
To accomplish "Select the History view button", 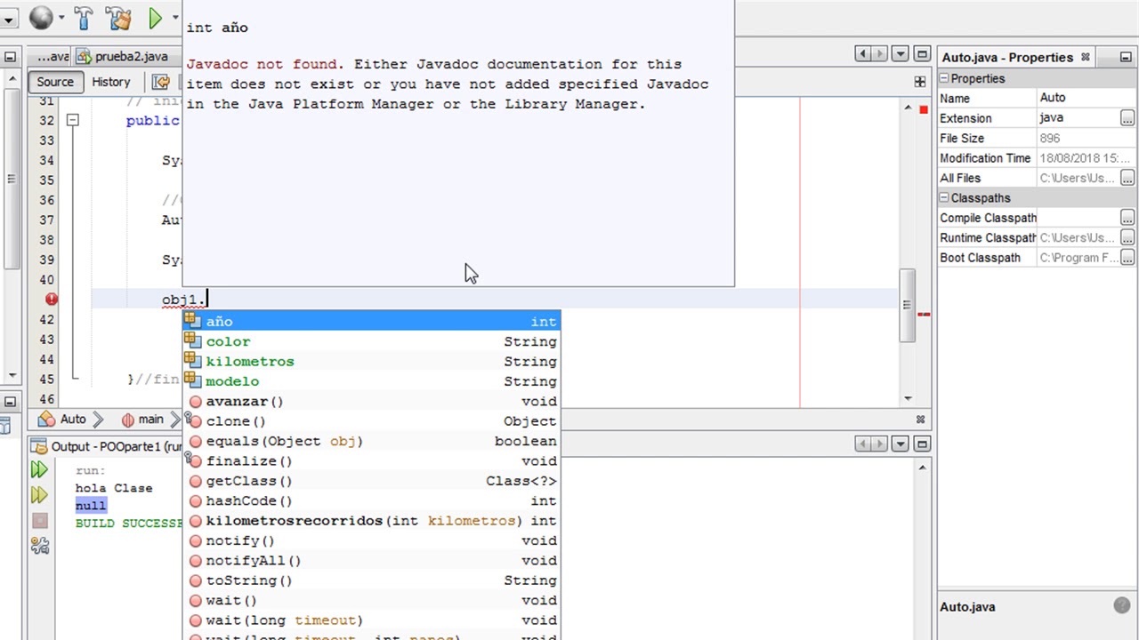I will (x=111, y=82).
